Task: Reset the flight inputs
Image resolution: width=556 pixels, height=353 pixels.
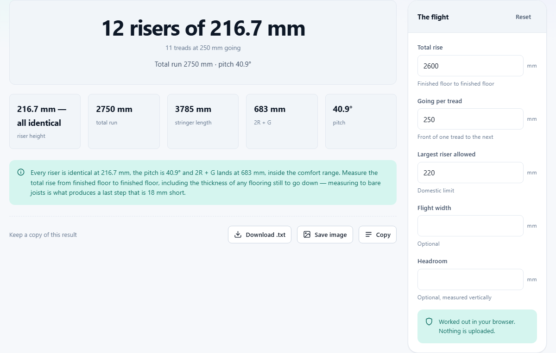Action: point(524,17)
